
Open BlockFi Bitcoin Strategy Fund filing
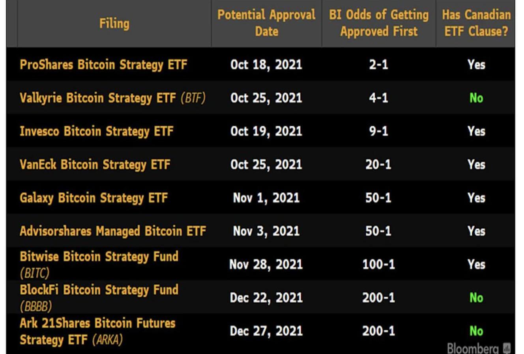pyautogui.click(x=99, y=290)
